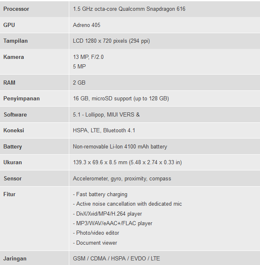
Task: Click the Jaringan GSM / CDMA network value
Action: [x=117, y=259]
